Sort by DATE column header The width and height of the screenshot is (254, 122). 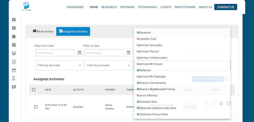[48, 90]
